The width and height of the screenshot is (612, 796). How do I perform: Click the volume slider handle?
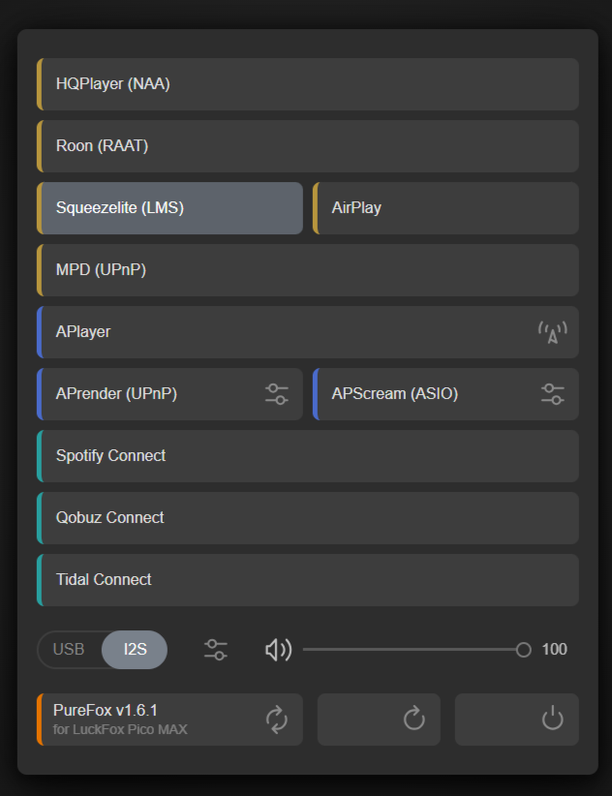tap(524, 650)
